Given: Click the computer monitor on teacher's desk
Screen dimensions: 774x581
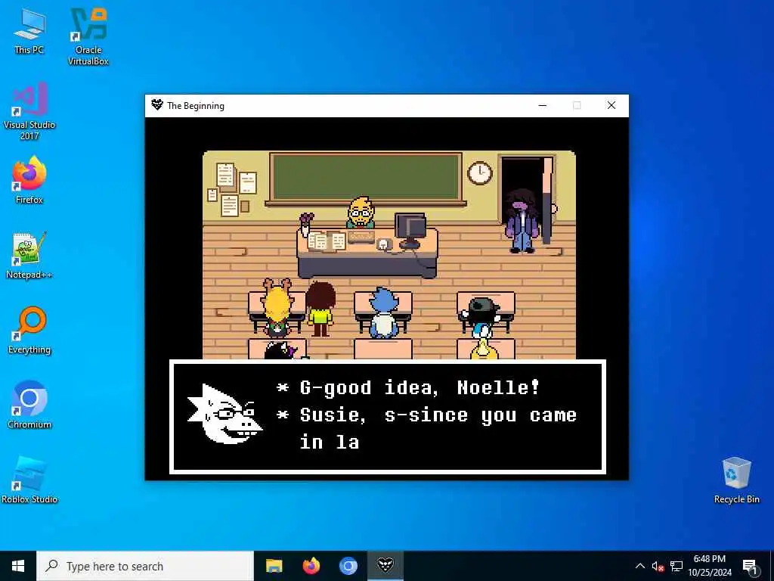Looking at the screenshot, I should 410,230.
